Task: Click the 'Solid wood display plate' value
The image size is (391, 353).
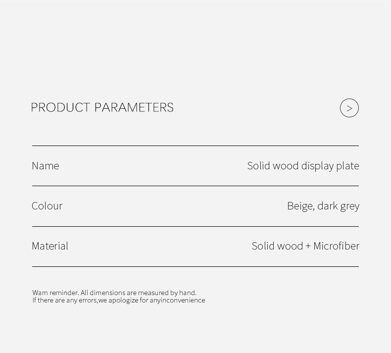Action: pyautogui.click(x=303, y=165)
